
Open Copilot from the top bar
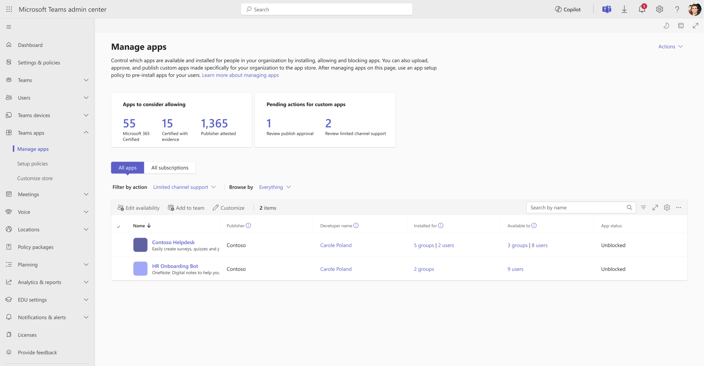(x=568, y=9)
